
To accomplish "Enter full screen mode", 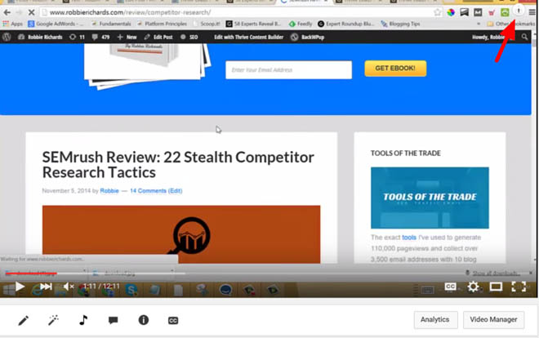I will tap(518, 287).
